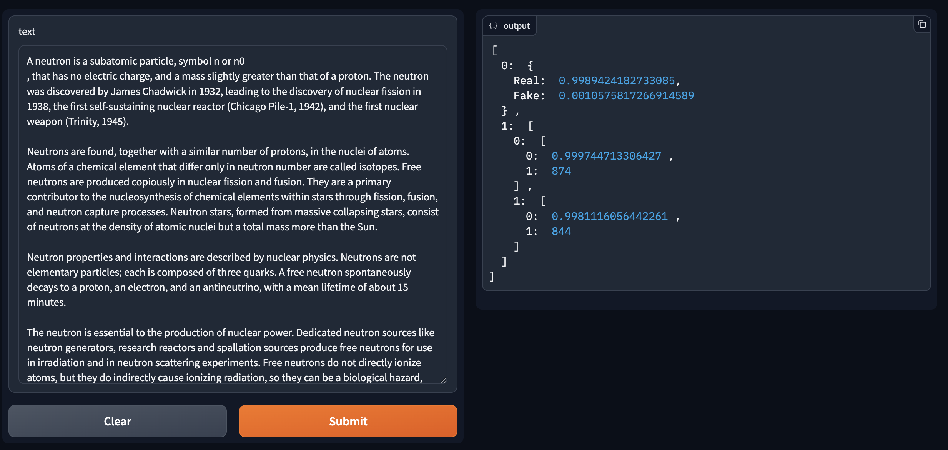
Task: Click the Real probability value
Action: [617, 80]
